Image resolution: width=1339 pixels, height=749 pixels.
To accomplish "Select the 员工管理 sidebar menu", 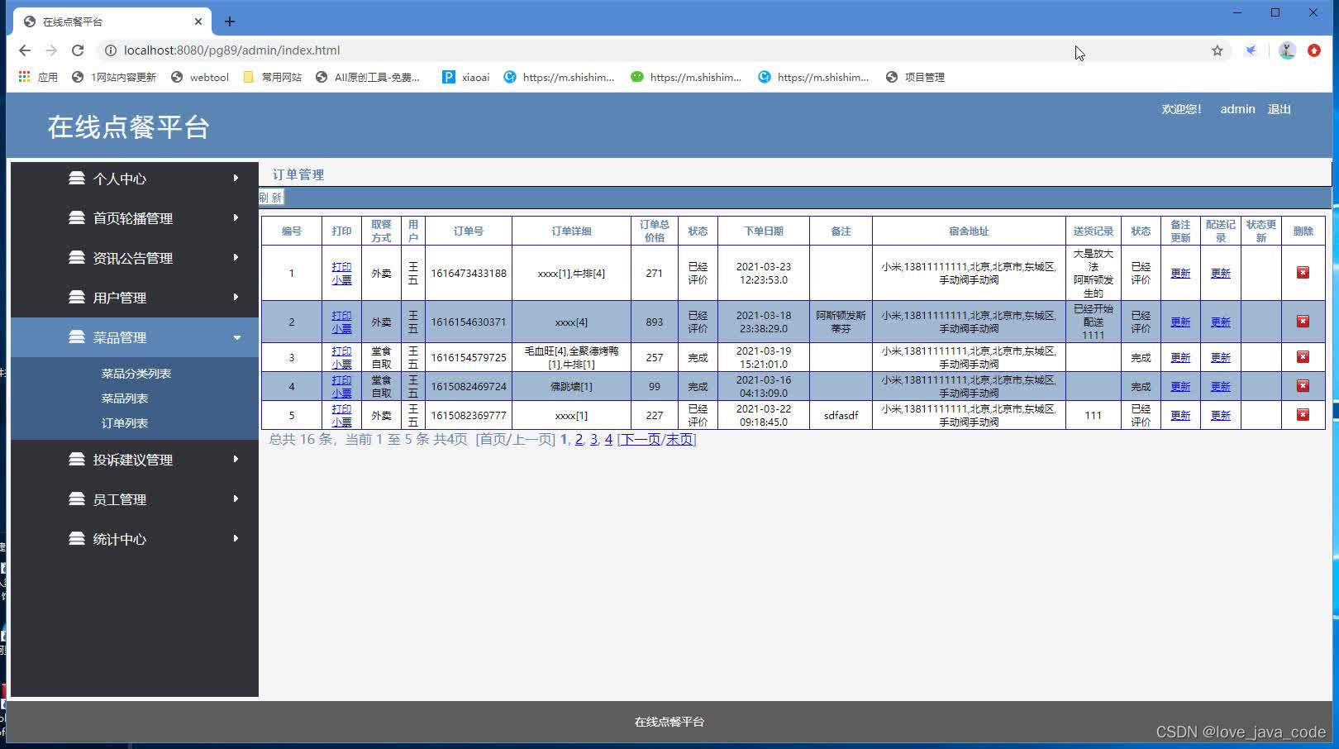I will pos(135,499).
